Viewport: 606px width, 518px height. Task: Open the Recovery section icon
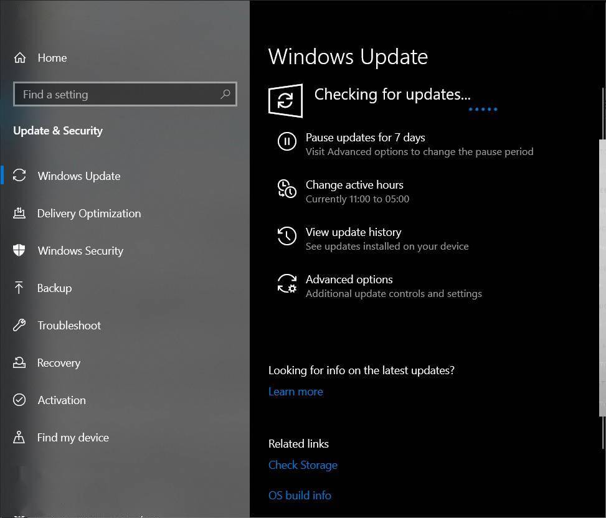[20, 362]
